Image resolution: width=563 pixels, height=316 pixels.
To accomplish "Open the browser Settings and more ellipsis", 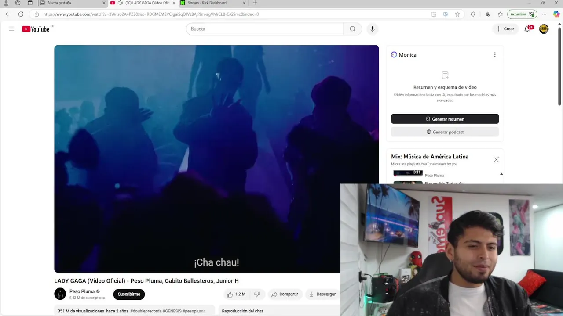I will [x=544, y=14].
